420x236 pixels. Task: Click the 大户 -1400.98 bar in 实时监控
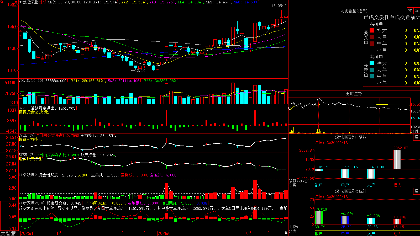pos(371,174)
